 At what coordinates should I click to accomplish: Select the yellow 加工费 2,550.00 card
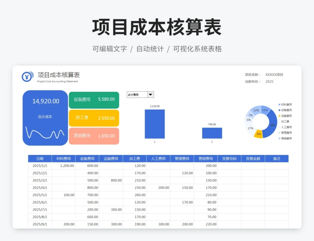[x=94, y=118]
